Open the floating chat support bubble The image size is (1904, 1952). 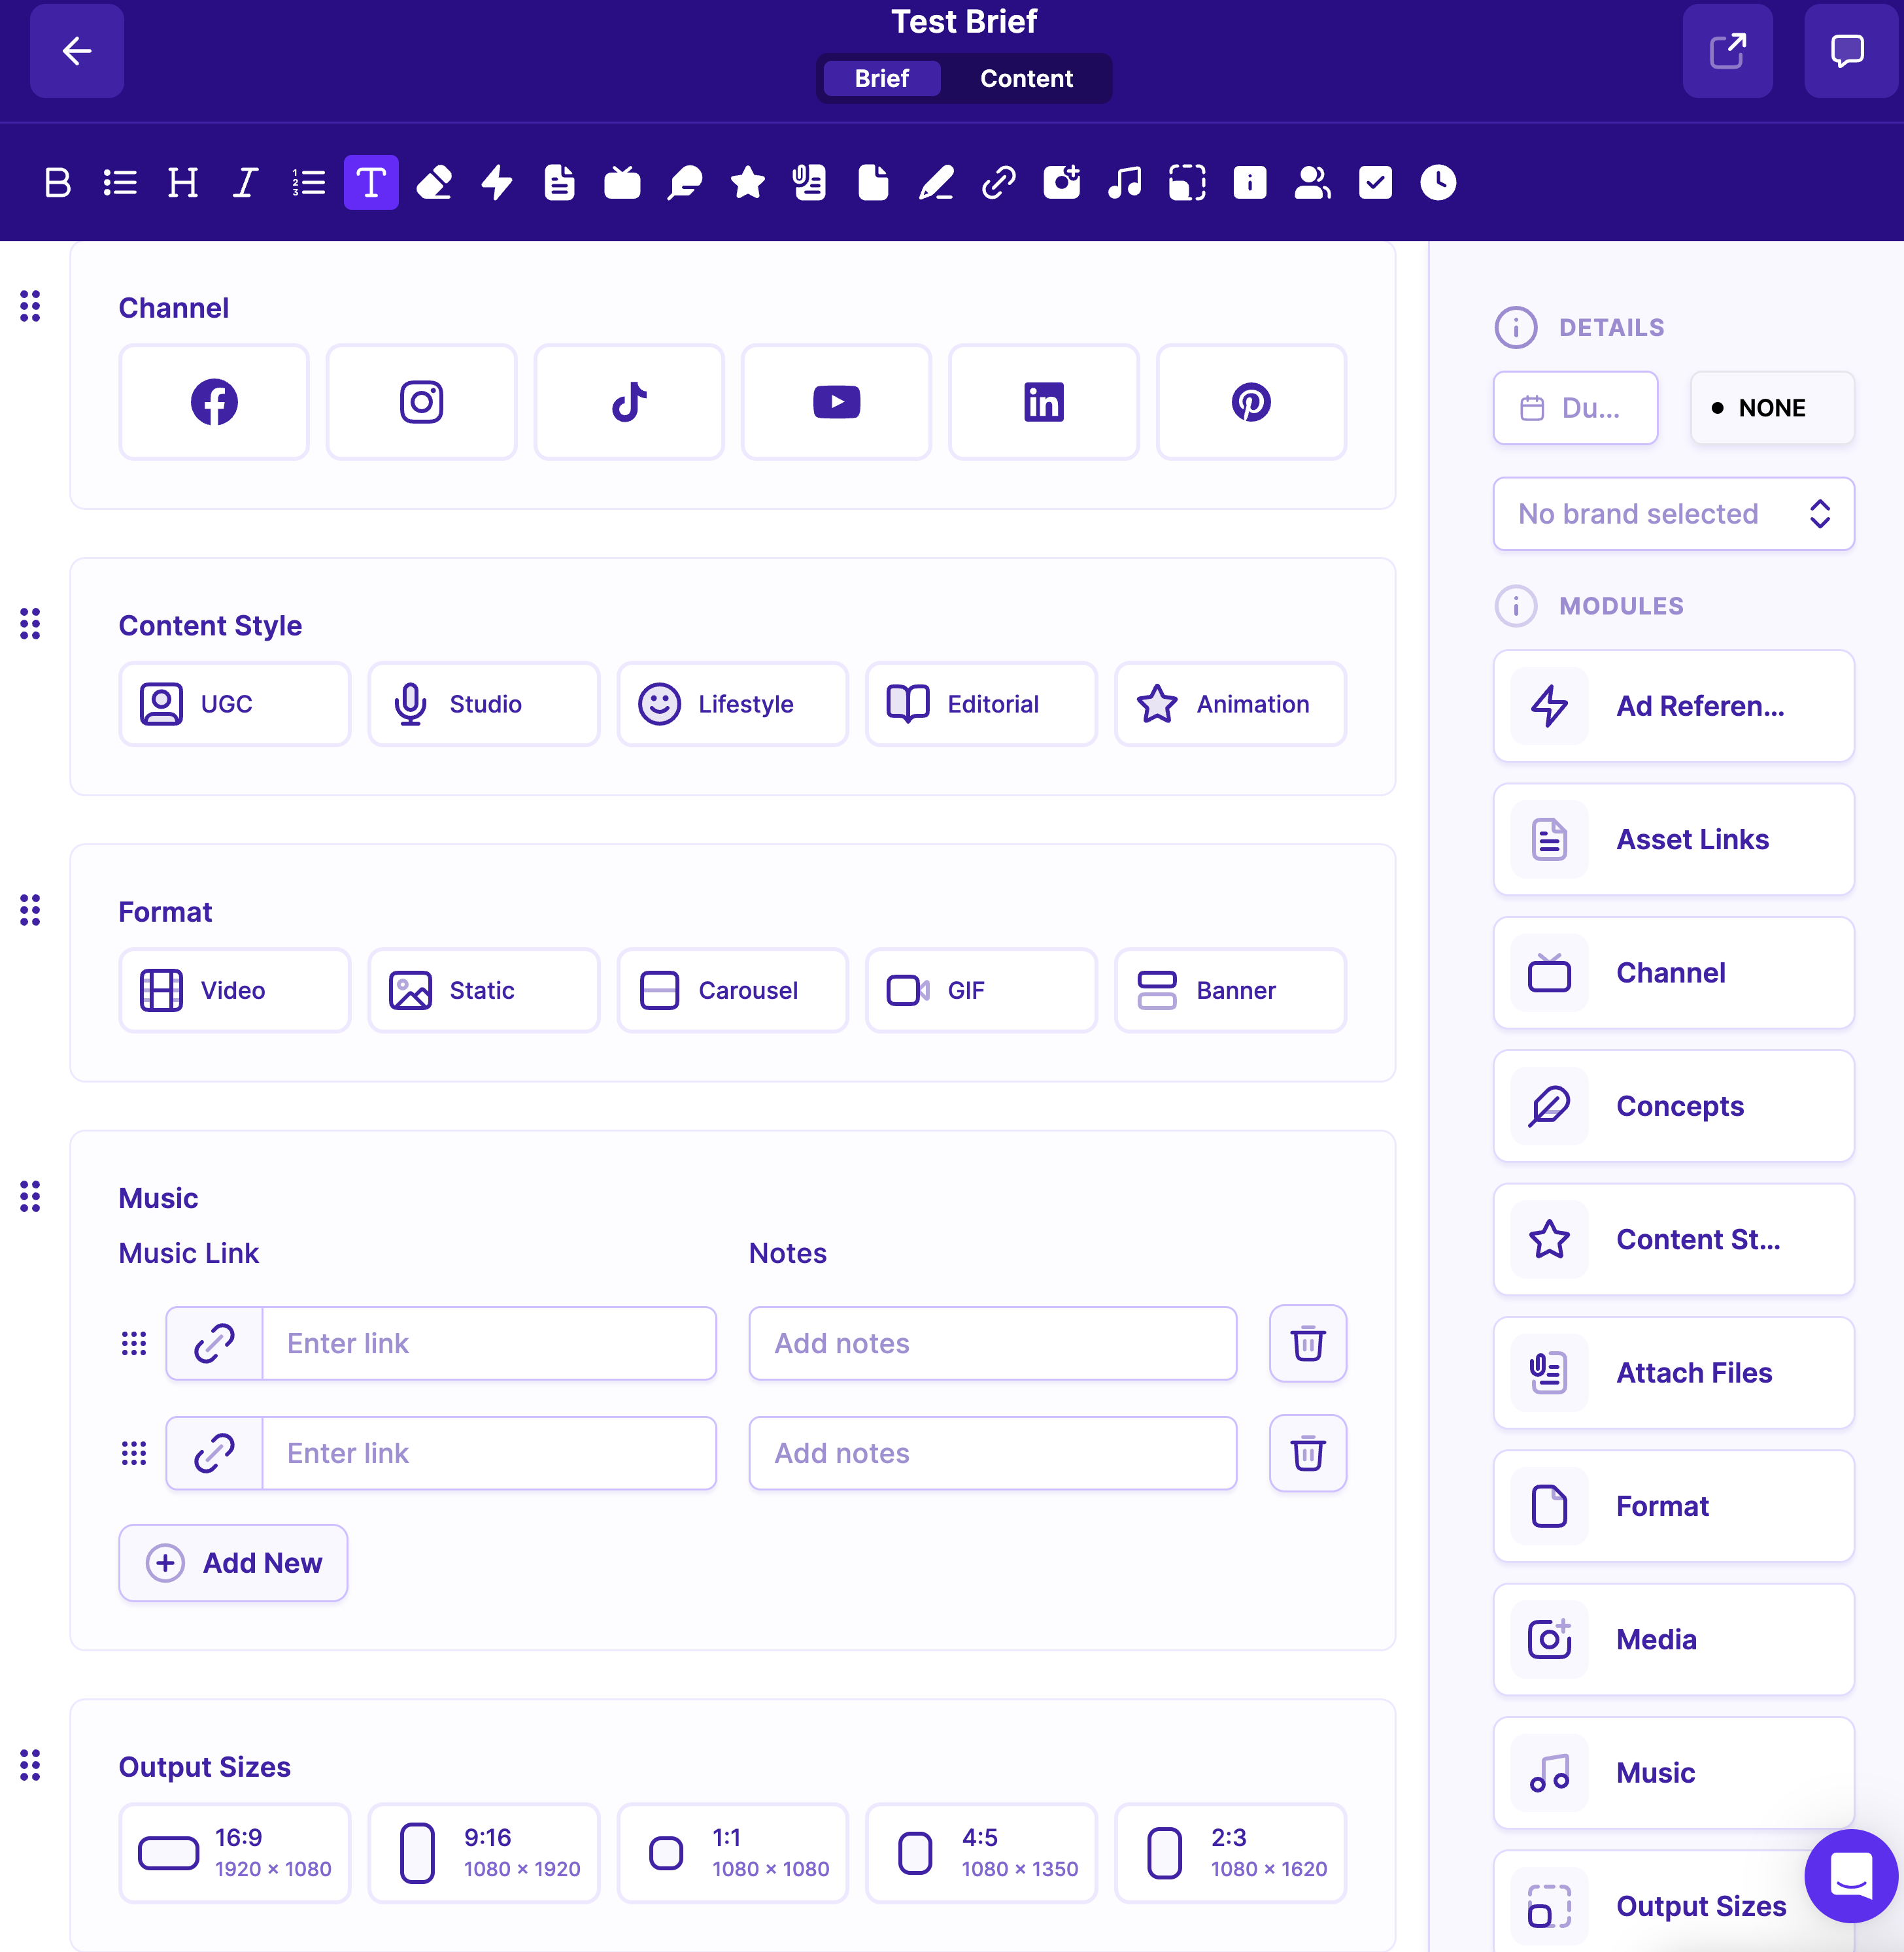click(1851, 1875)
